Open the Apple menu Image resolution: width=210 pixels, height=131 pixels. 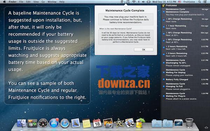(5, 2)
